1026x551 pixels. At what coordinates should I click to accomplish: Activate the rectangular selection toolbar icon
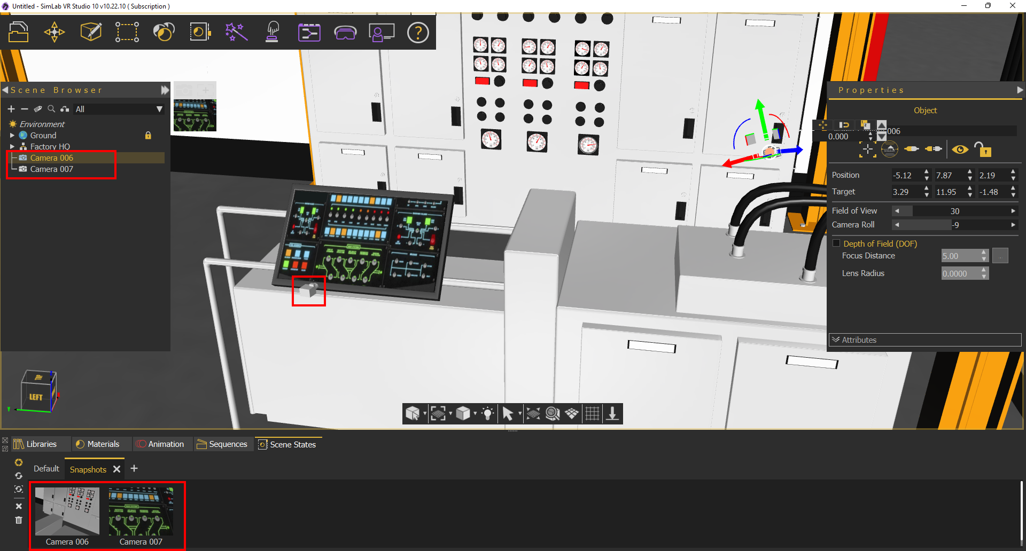click(x=127, y=32)
